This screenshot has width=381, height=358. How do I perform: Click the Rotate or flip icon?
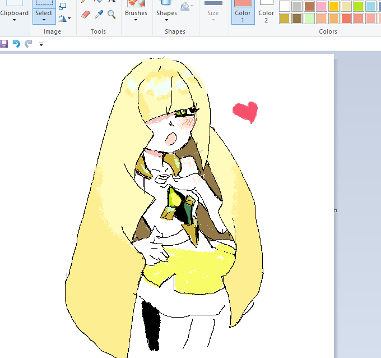(x=62, y=19)
